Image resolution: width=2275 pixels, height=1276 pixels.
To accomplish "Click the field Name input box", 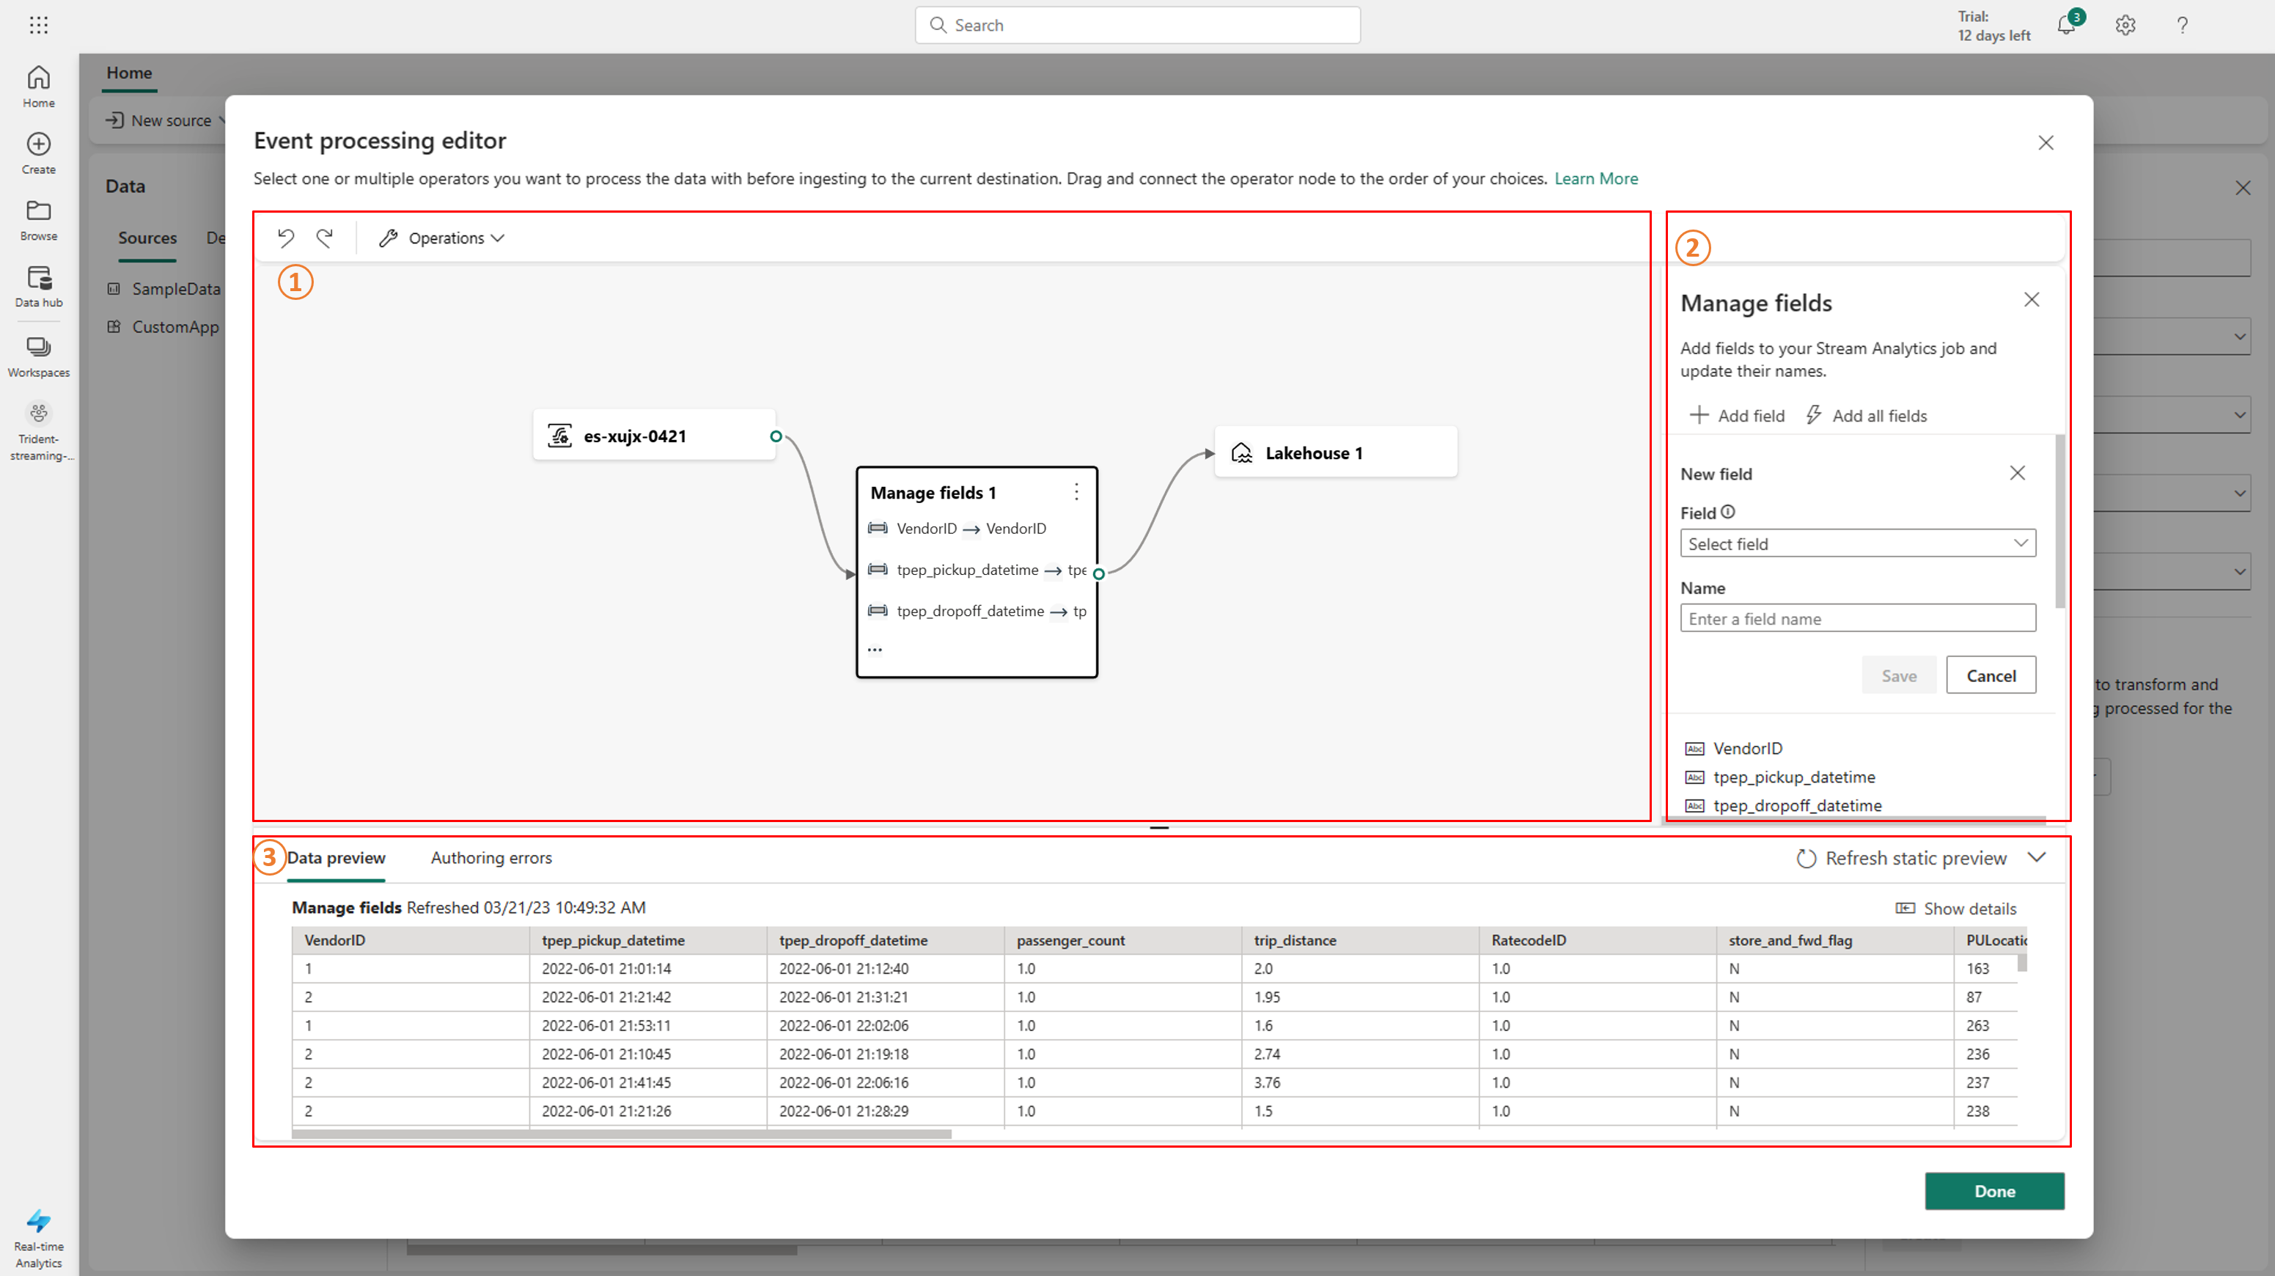I will pyautogui.click(x=1857, y=618).
